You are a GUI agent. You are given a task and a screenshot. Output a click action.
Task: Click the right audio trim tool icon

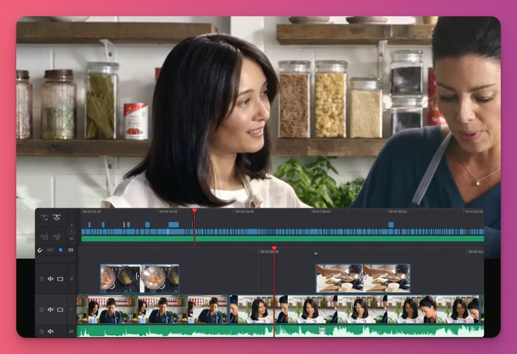[57, 236]
